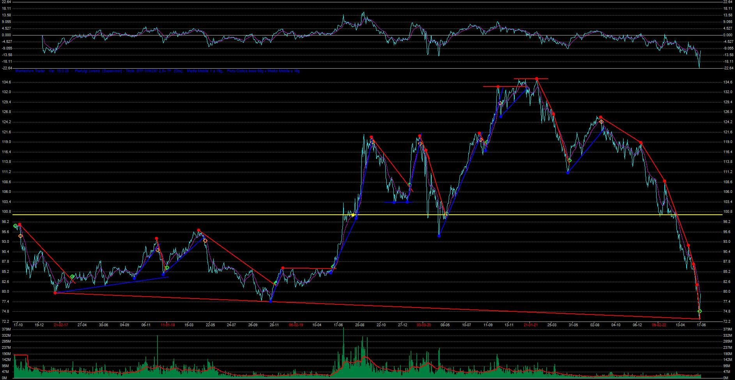Select the 379M volume axis label
This screenshot has height=380, width=735.
[x=726, y=329]
